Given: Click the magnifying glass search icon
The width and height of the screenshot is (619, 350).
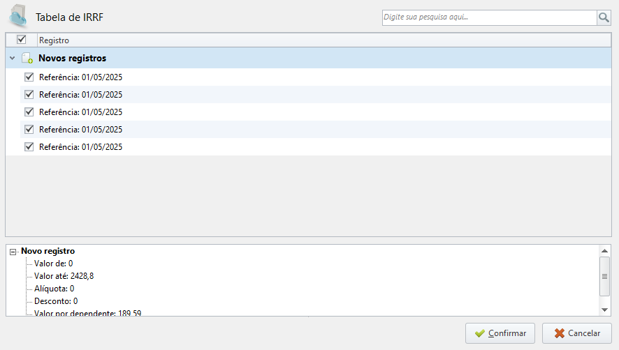Looking at the screenshot, I should 604,17.
